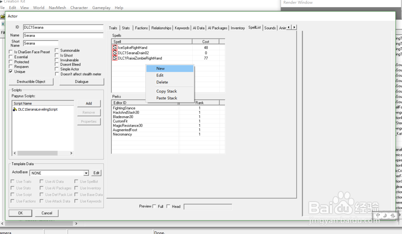This screenshot has height=234, width=402.
Task: Select the MagicResistance30 perk row
Action: pyautogui.click(x=168, y=125)
